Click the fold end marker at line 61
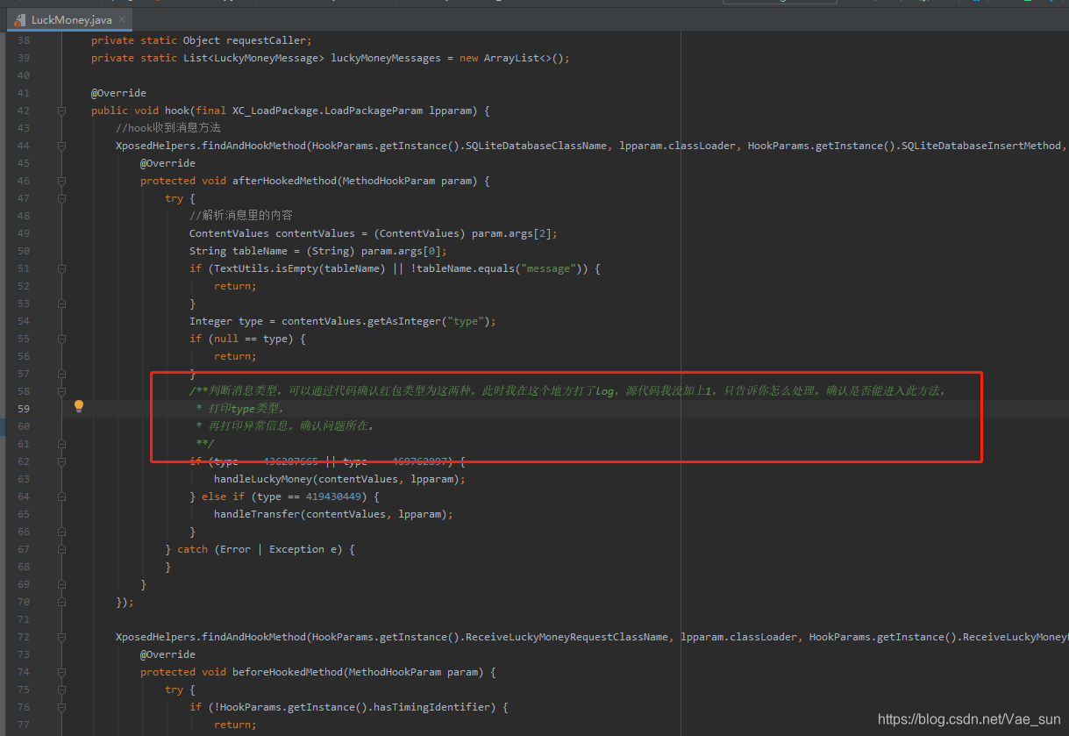This screenshot has width=1069, height=736. pos(61,444)
